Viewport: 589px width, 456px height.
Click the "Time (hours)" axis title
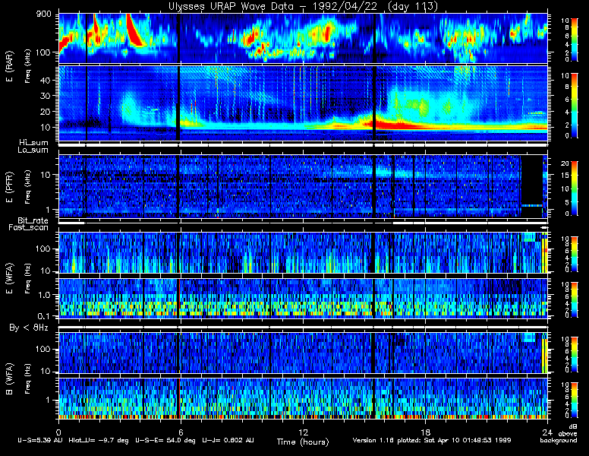tap(303, 442)
